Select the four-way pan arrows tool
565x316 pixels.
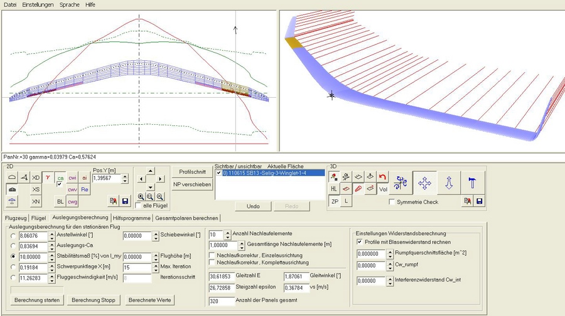[x=424, y=183]
